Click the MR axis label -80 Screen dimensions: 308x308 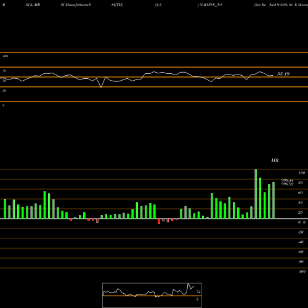301,262
